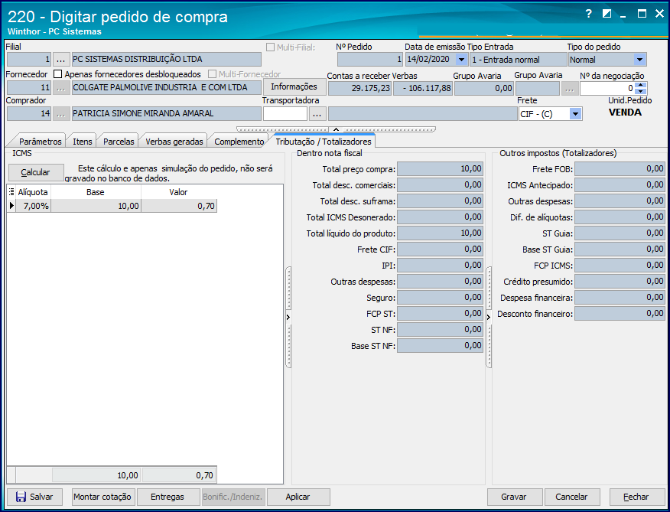Click the Informações button
670x512 pixels.
coord(294,86)
